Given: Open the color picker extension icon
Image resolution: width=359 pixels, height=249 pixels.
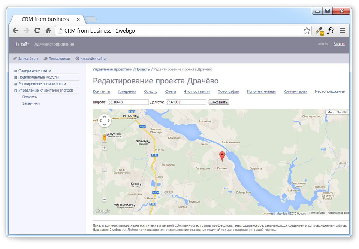Looking at the screenshot, I should (x=319, y=31).
